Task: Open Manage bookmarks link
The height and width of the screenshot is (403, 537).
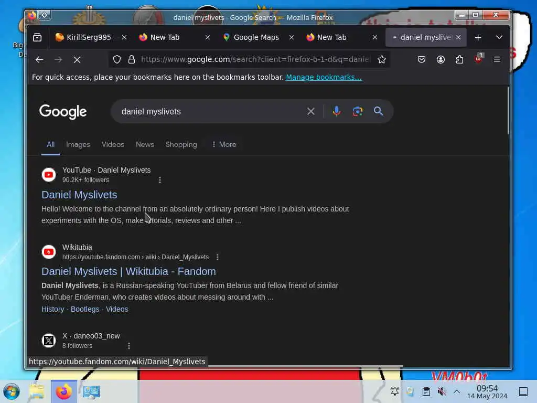Action: pyautogui.click(x=324, y=77)
